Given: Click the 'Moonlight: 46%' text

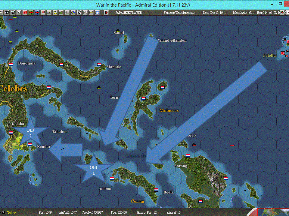Looking at the screenshot, I should [x=243, y=13].
